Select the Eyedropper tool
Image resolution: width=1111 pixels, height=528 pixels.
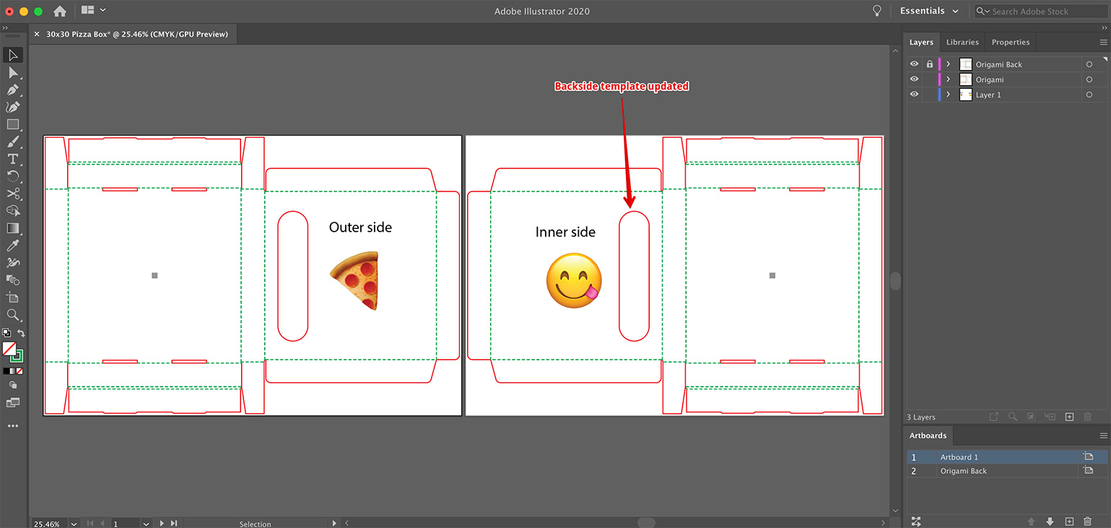coord(13,246)
